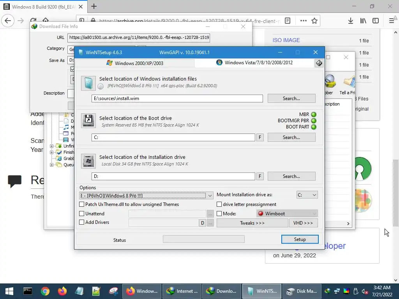Click the clock showing 3:42 AM
399x299 pixels.
click(x=382, y=288)
